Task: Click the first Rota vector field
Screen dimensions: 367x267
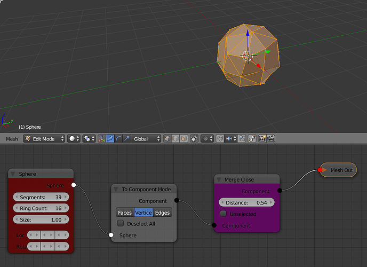Action: (34, 246)
